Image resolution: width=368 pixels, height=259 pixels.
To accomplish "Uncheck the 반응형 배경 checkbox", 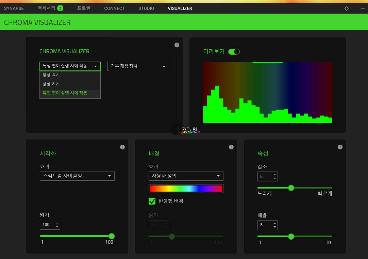I will 152,201.
